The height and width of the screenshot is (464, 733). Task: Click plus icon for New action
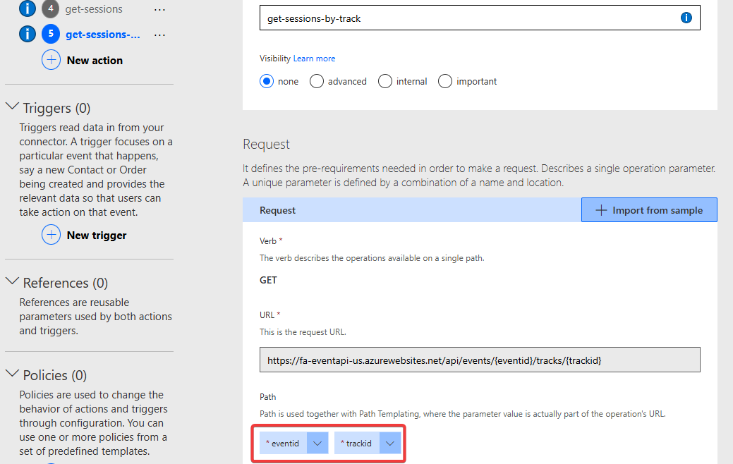pyautogui.click(x=52, y=60)
